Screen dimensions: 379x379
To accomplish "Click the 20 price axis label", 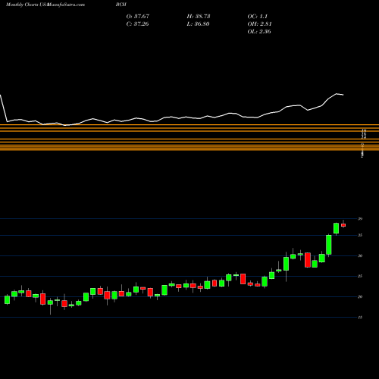I will coord(360,296).
